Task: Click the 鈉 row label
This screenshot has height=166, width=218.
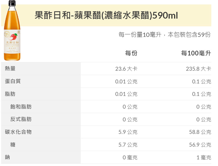Action: (x=8, y=157)
